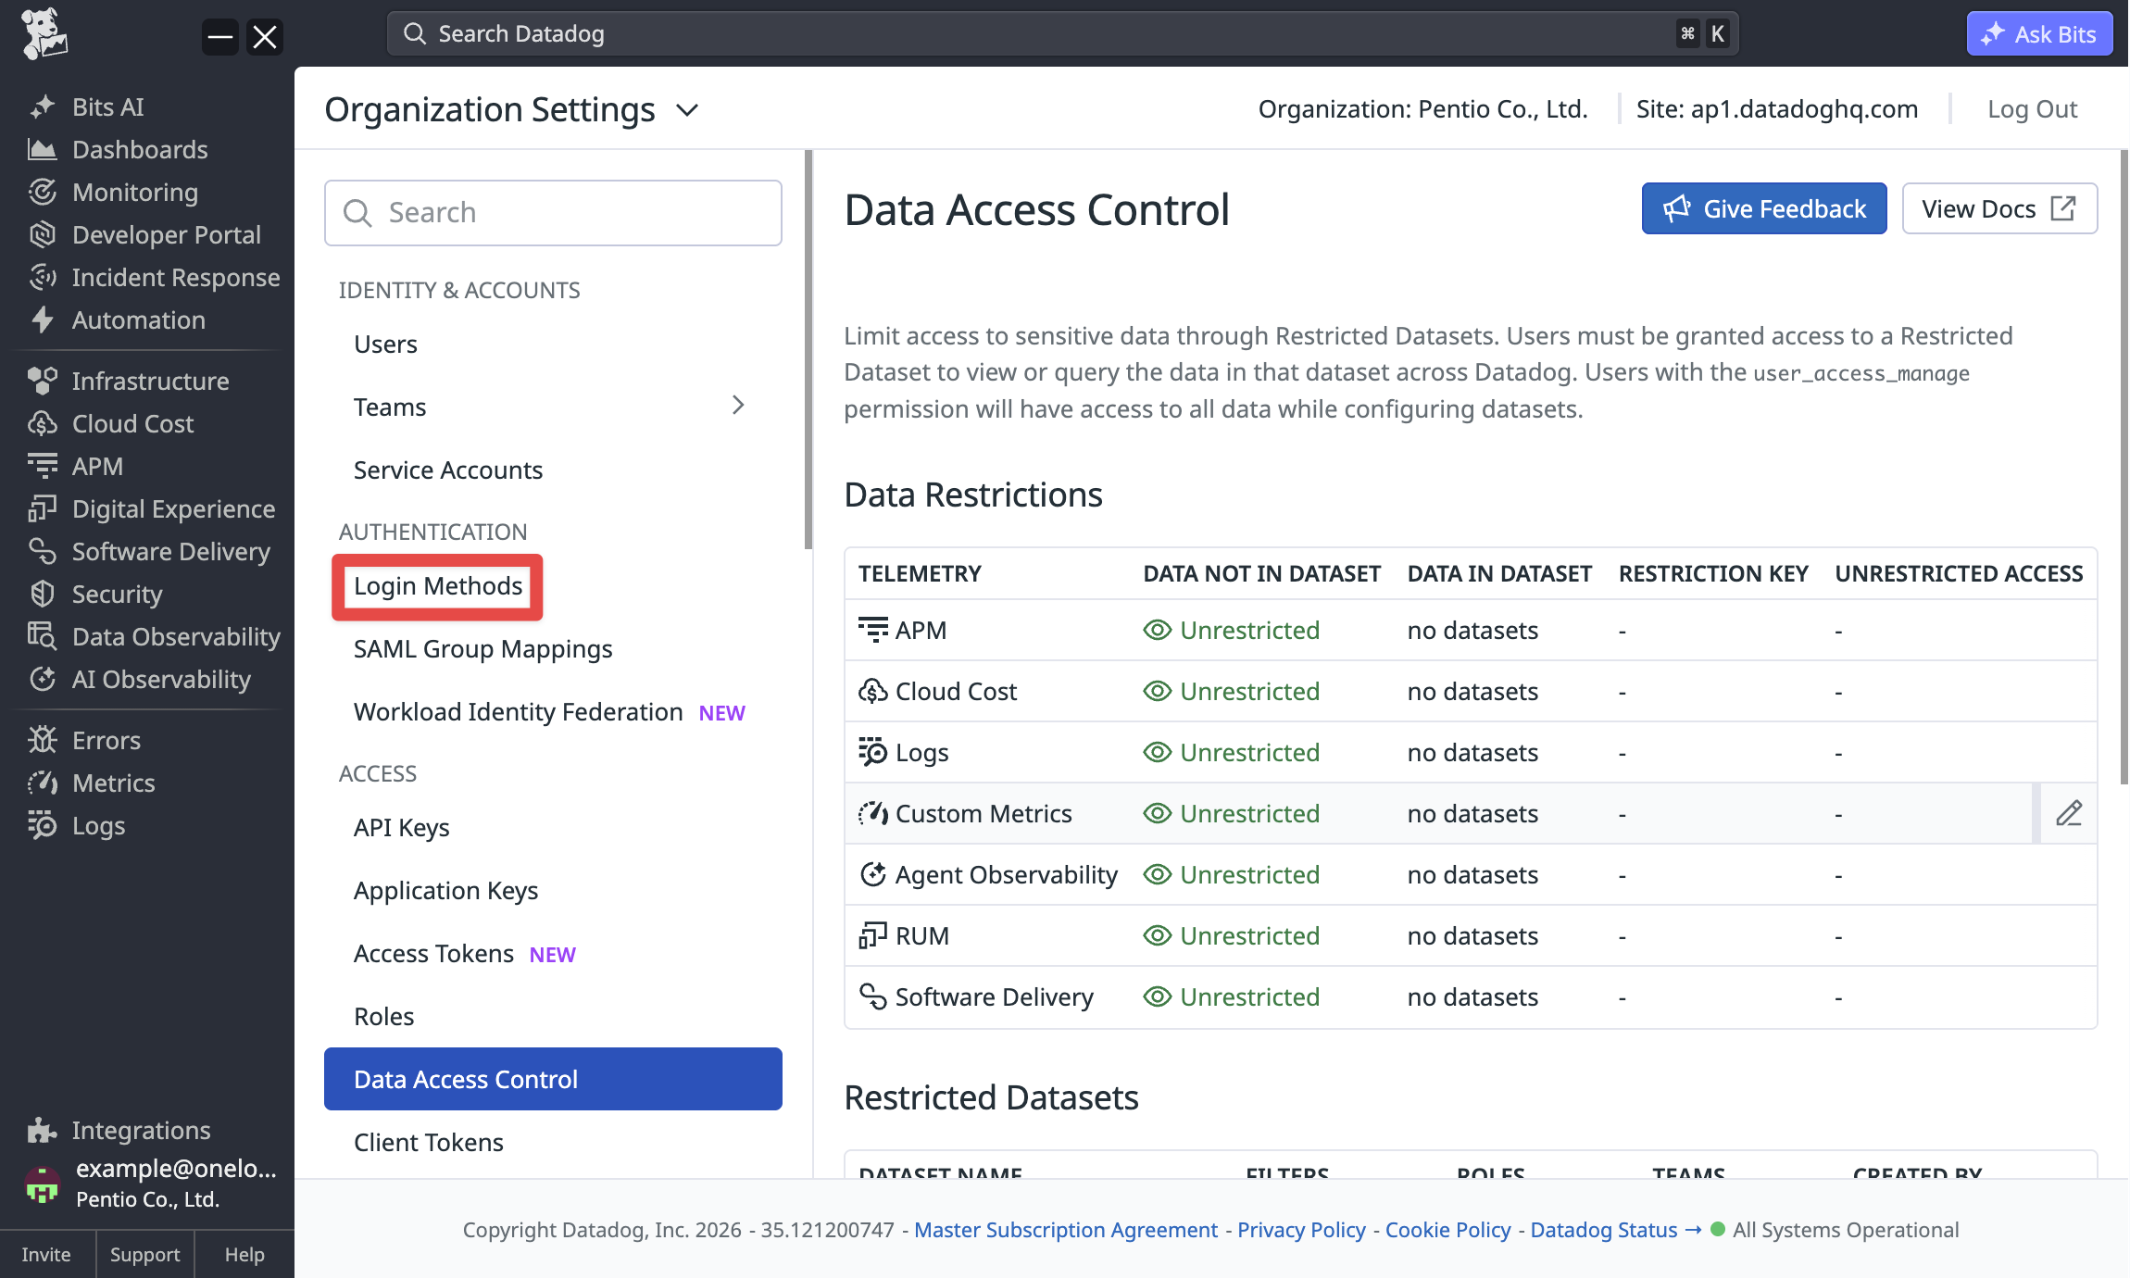Click the Datadog dog logo
Screen dimensions: 2130x1278
(44, 34)
